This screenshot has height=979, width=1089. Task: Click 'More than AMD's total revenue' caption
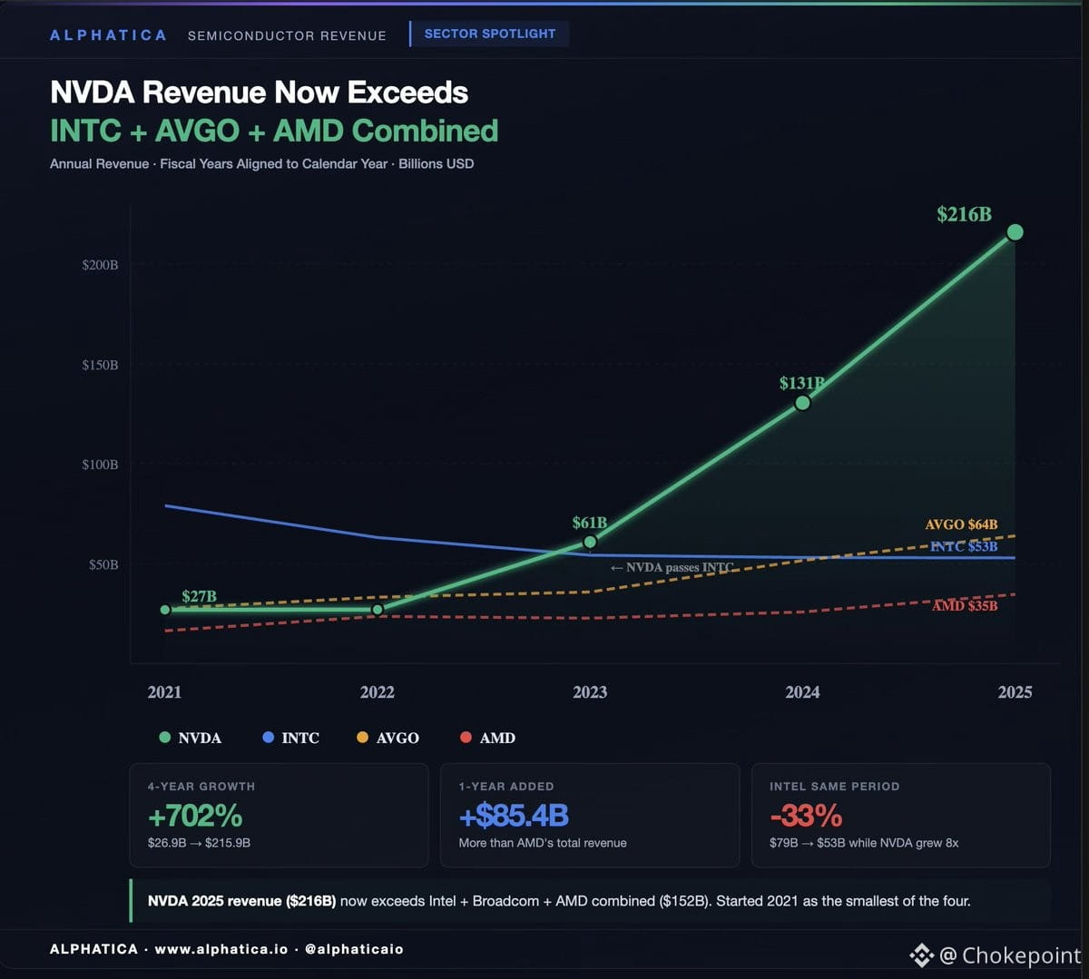543,843
